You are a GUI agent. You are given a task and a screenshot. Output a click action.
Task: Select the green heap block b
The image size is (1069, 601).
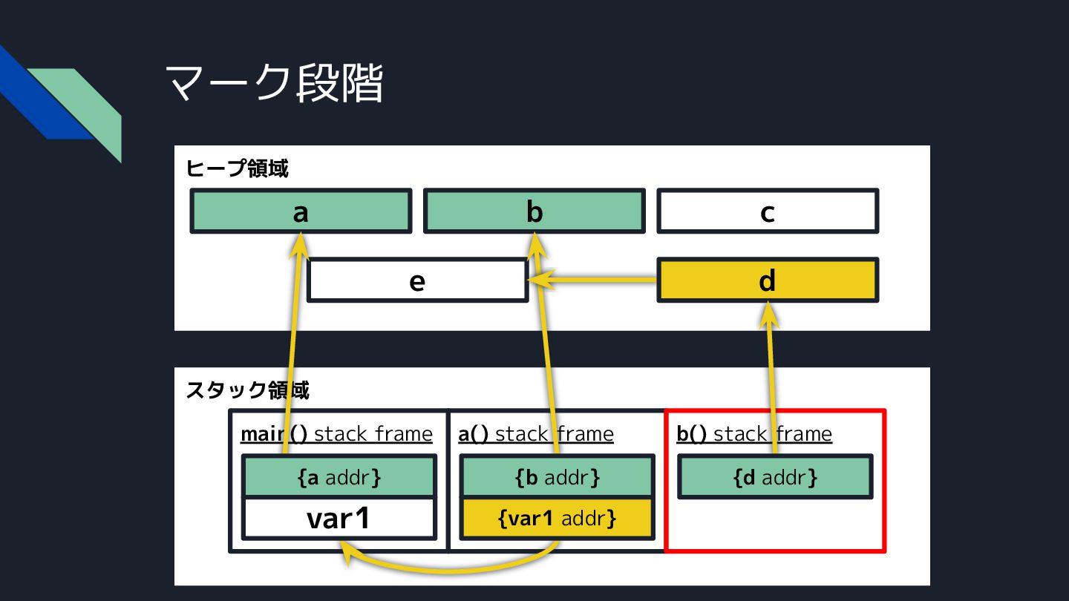(x=534, y=211)
